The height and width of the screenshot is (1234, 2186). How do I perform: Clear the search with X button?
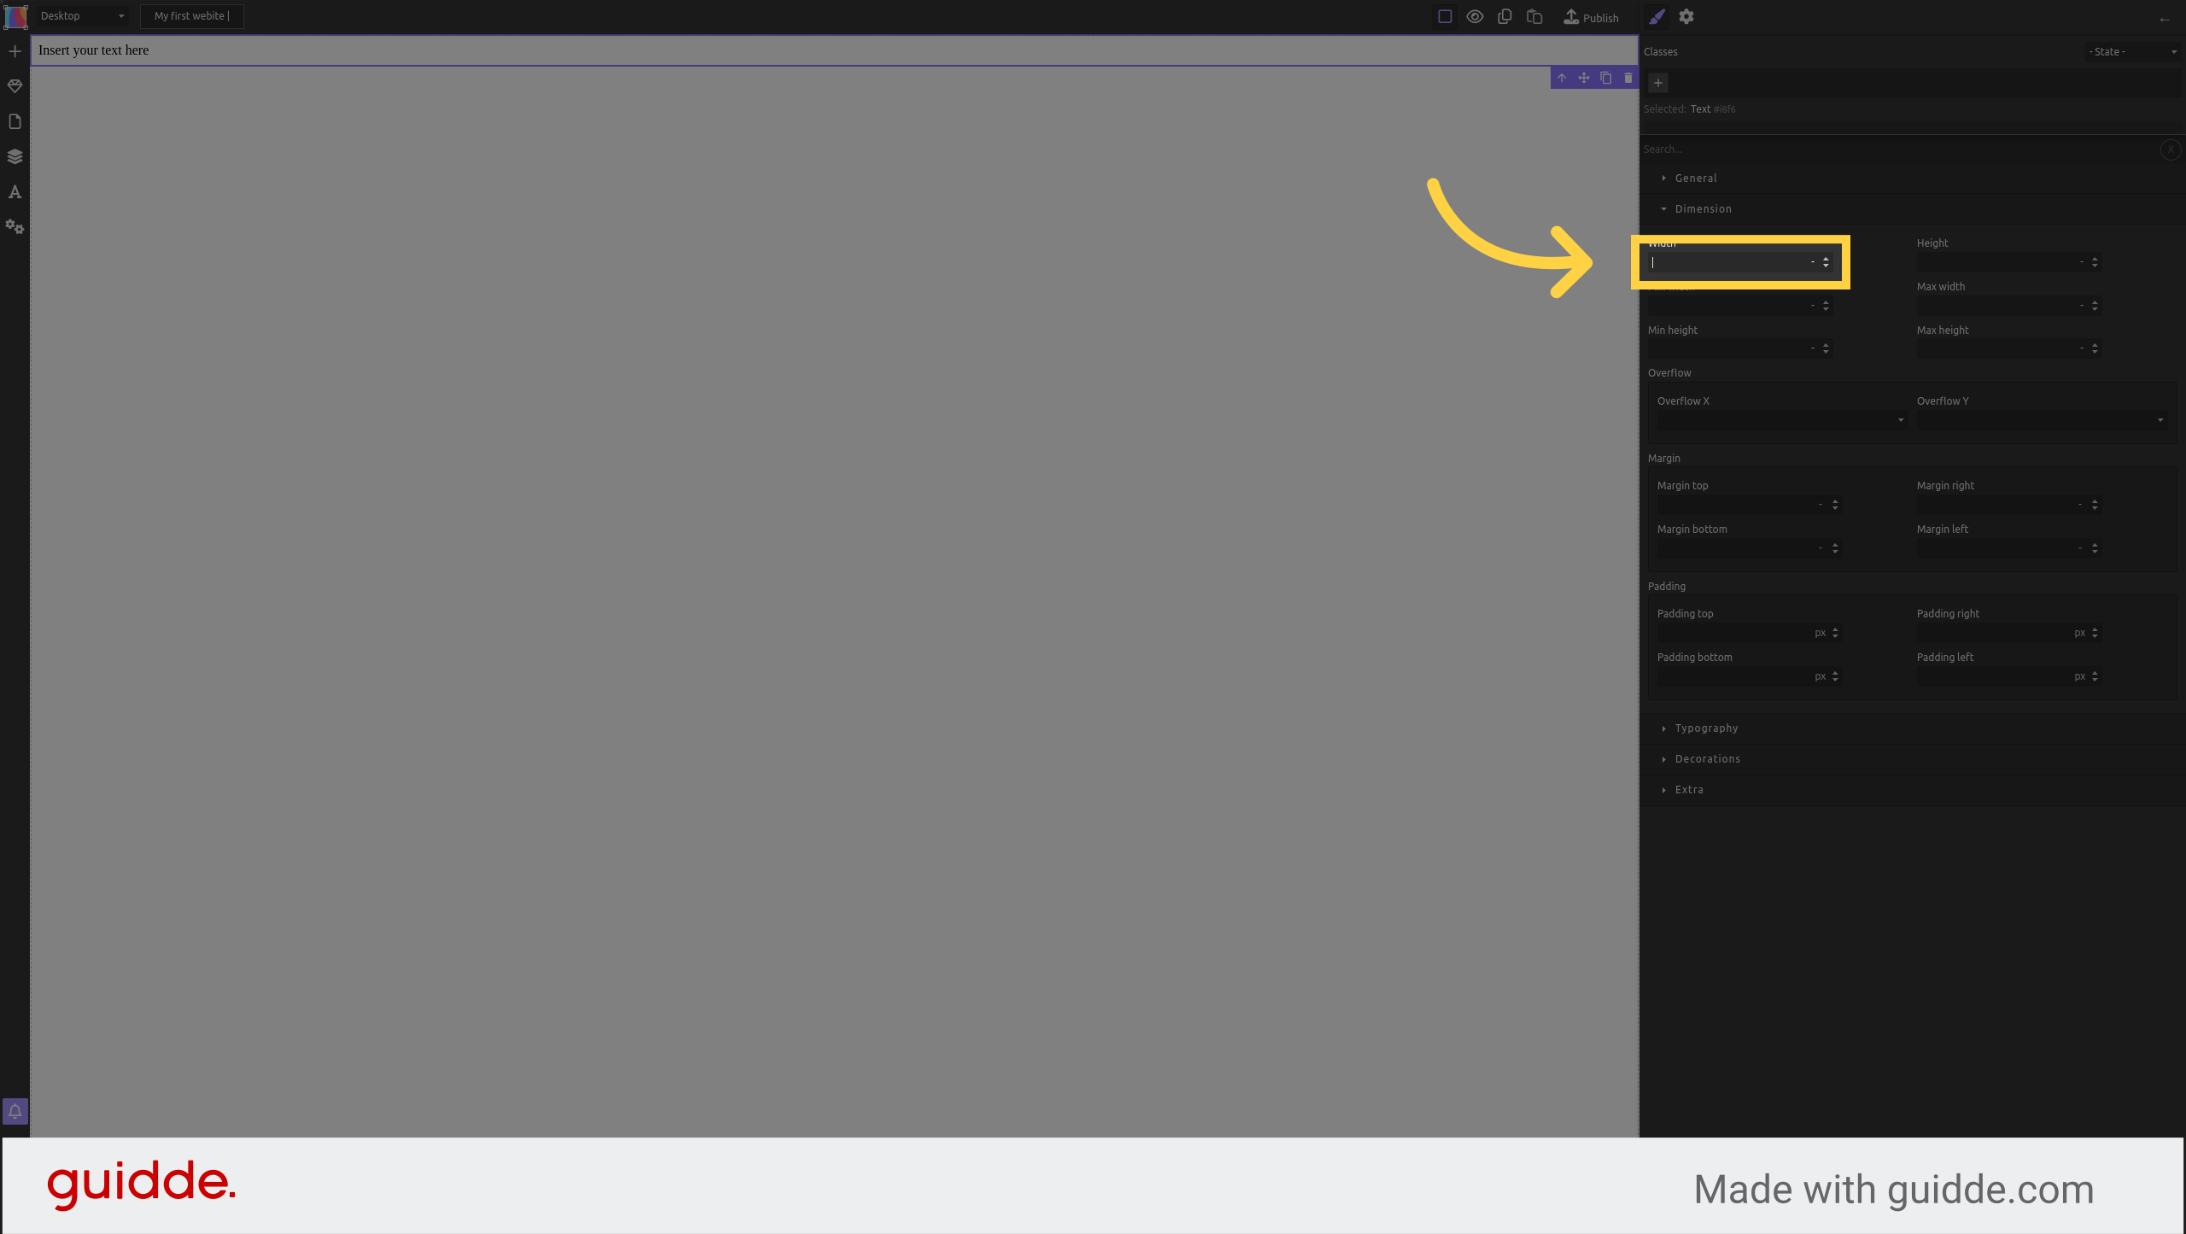pos(2171,149)
